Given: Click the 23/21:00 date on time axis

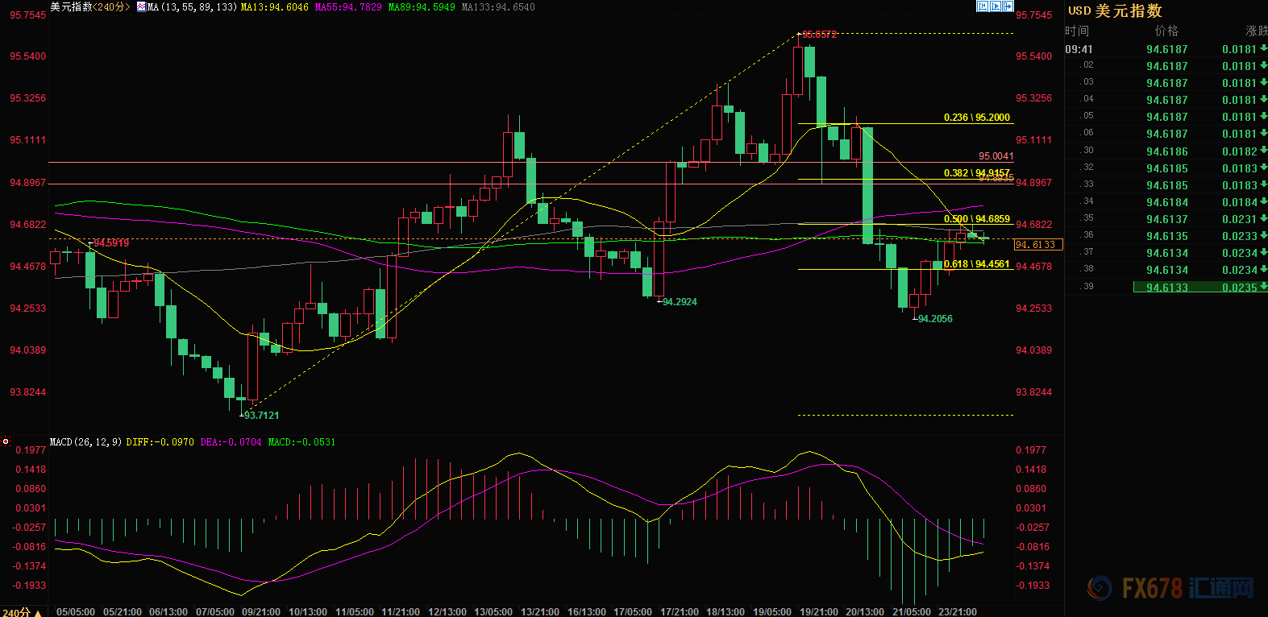Looking at the screenshot, I should point(958,612).
